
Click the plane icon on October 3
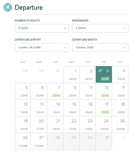coord(100,71)
